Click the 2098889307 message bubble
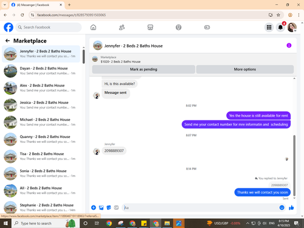The width and height of the screenshot is (304, 228). pyautogui.click(x=114, y=151)
